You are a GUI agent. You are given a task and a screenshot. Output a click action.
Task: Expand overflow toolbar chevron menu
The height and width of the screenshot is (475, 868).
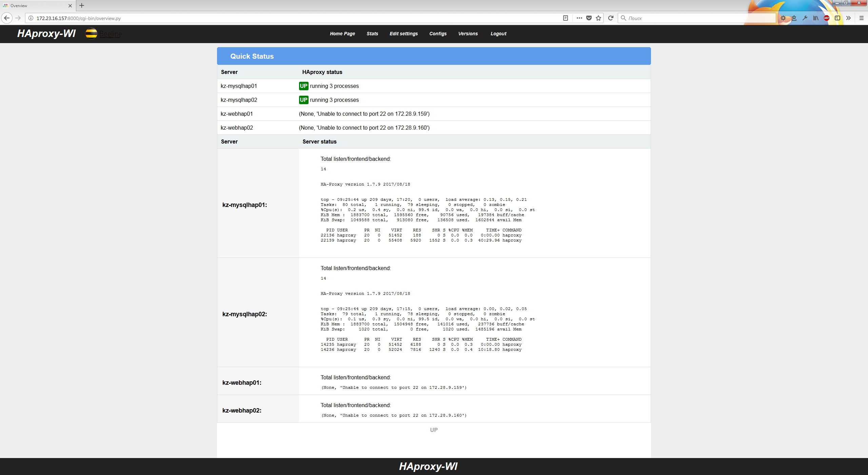[x=848, y=18]
